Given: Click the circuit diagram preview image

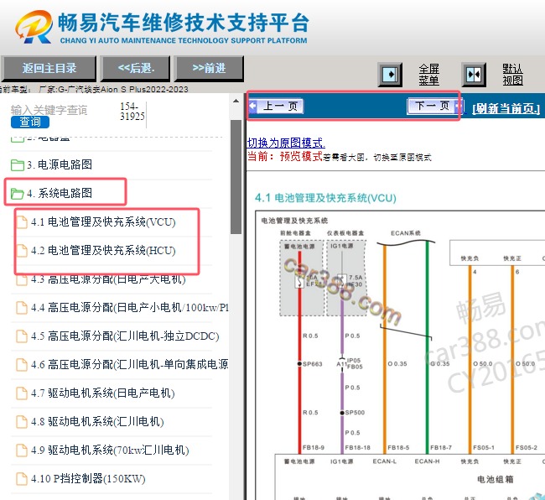Looking at the screenshot, I should 400,355.
